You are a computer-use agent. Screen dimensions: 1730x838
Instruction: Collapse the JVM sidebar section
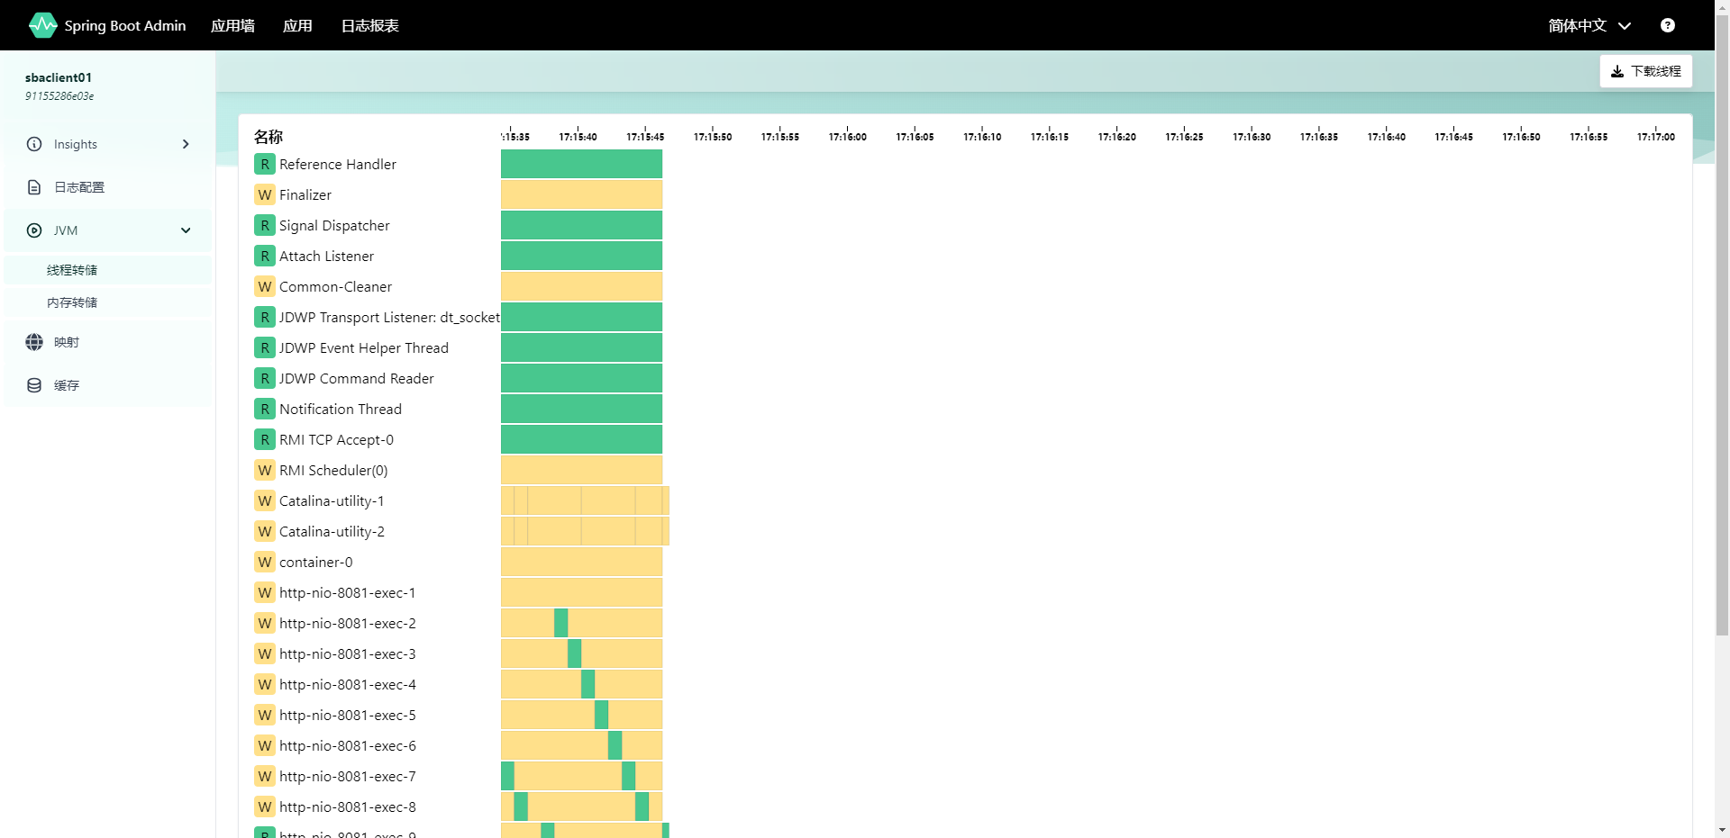(x=186, y=230)
